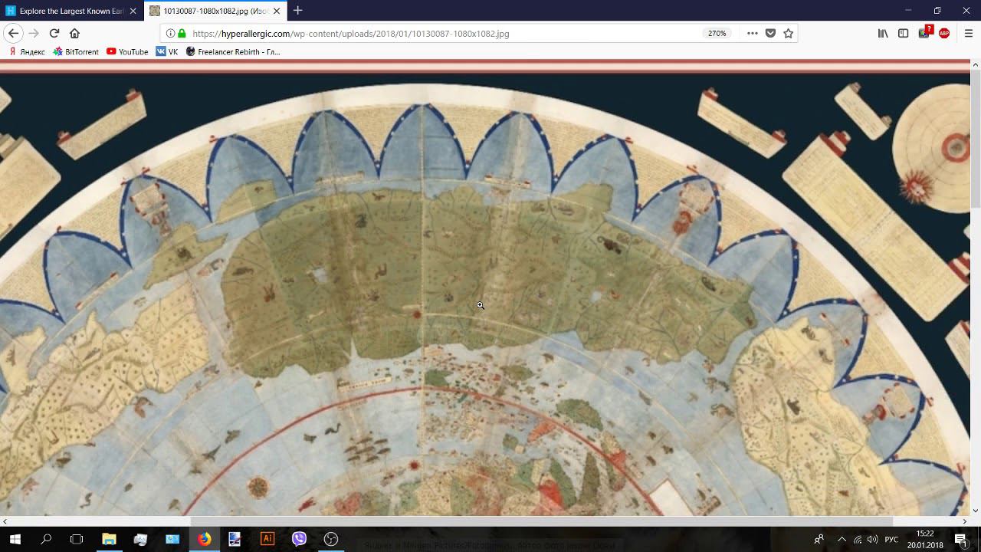Click the scroll up arrow
981x552 pixels.
point(976,64)
